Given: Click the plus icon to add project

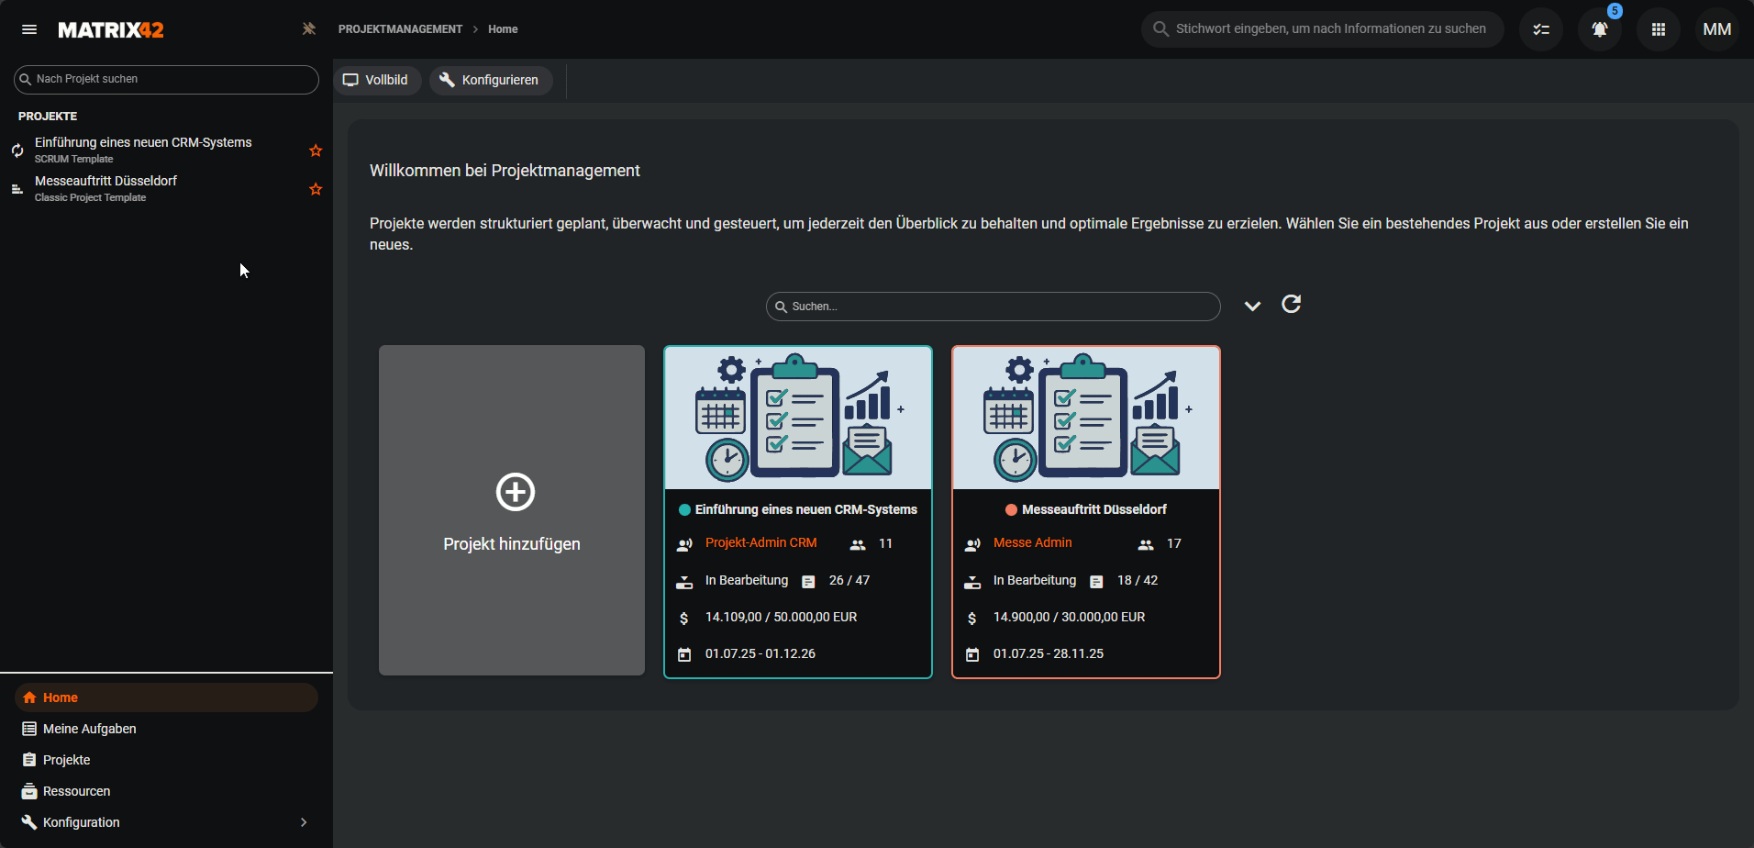Looking at the screenshot, I should [515, 492].
